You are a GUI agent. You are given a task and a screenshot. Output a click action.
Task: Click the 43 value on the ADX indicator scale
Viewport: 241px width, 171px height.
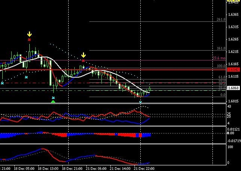pyautogui.click(x=229, y=106)
